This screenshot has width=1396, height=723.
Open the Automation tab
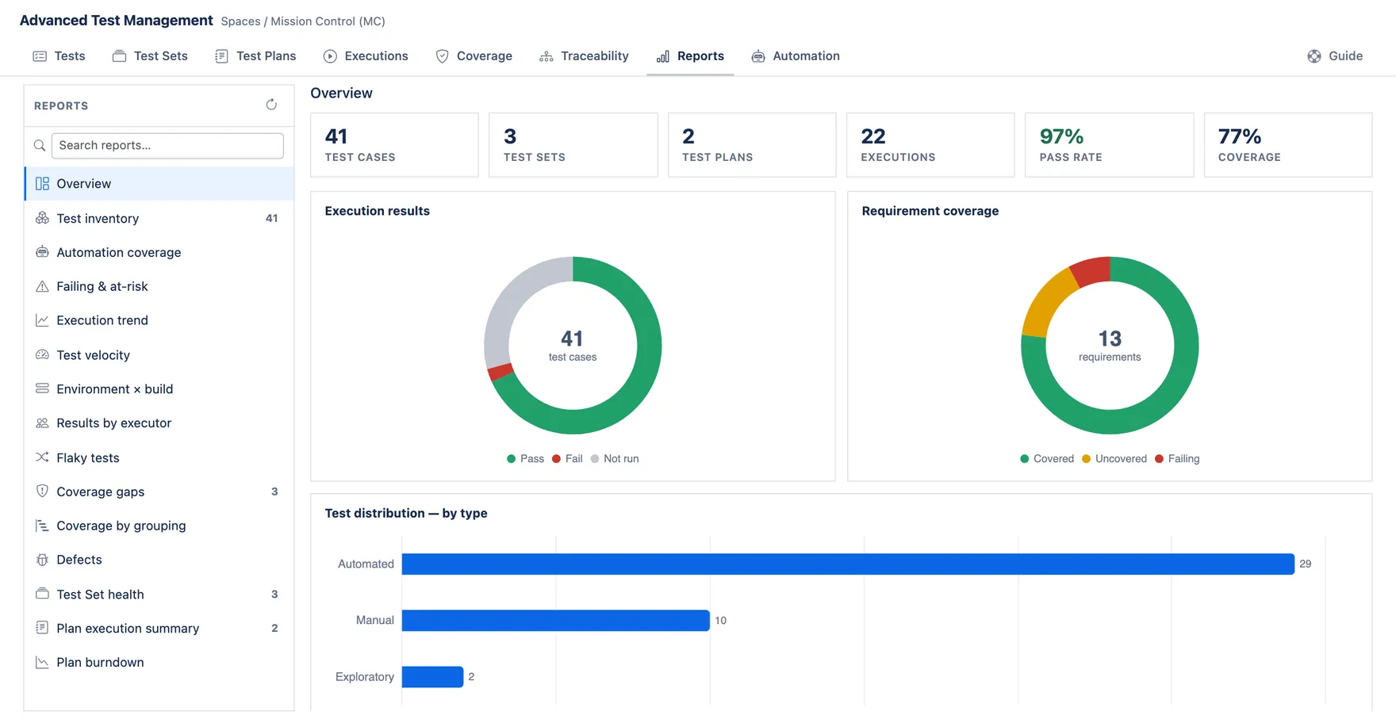click(x=796, y=56)
